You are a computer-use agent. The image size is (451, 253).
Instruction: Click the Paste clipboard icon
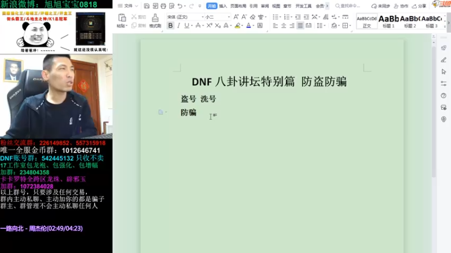[122, 17]
